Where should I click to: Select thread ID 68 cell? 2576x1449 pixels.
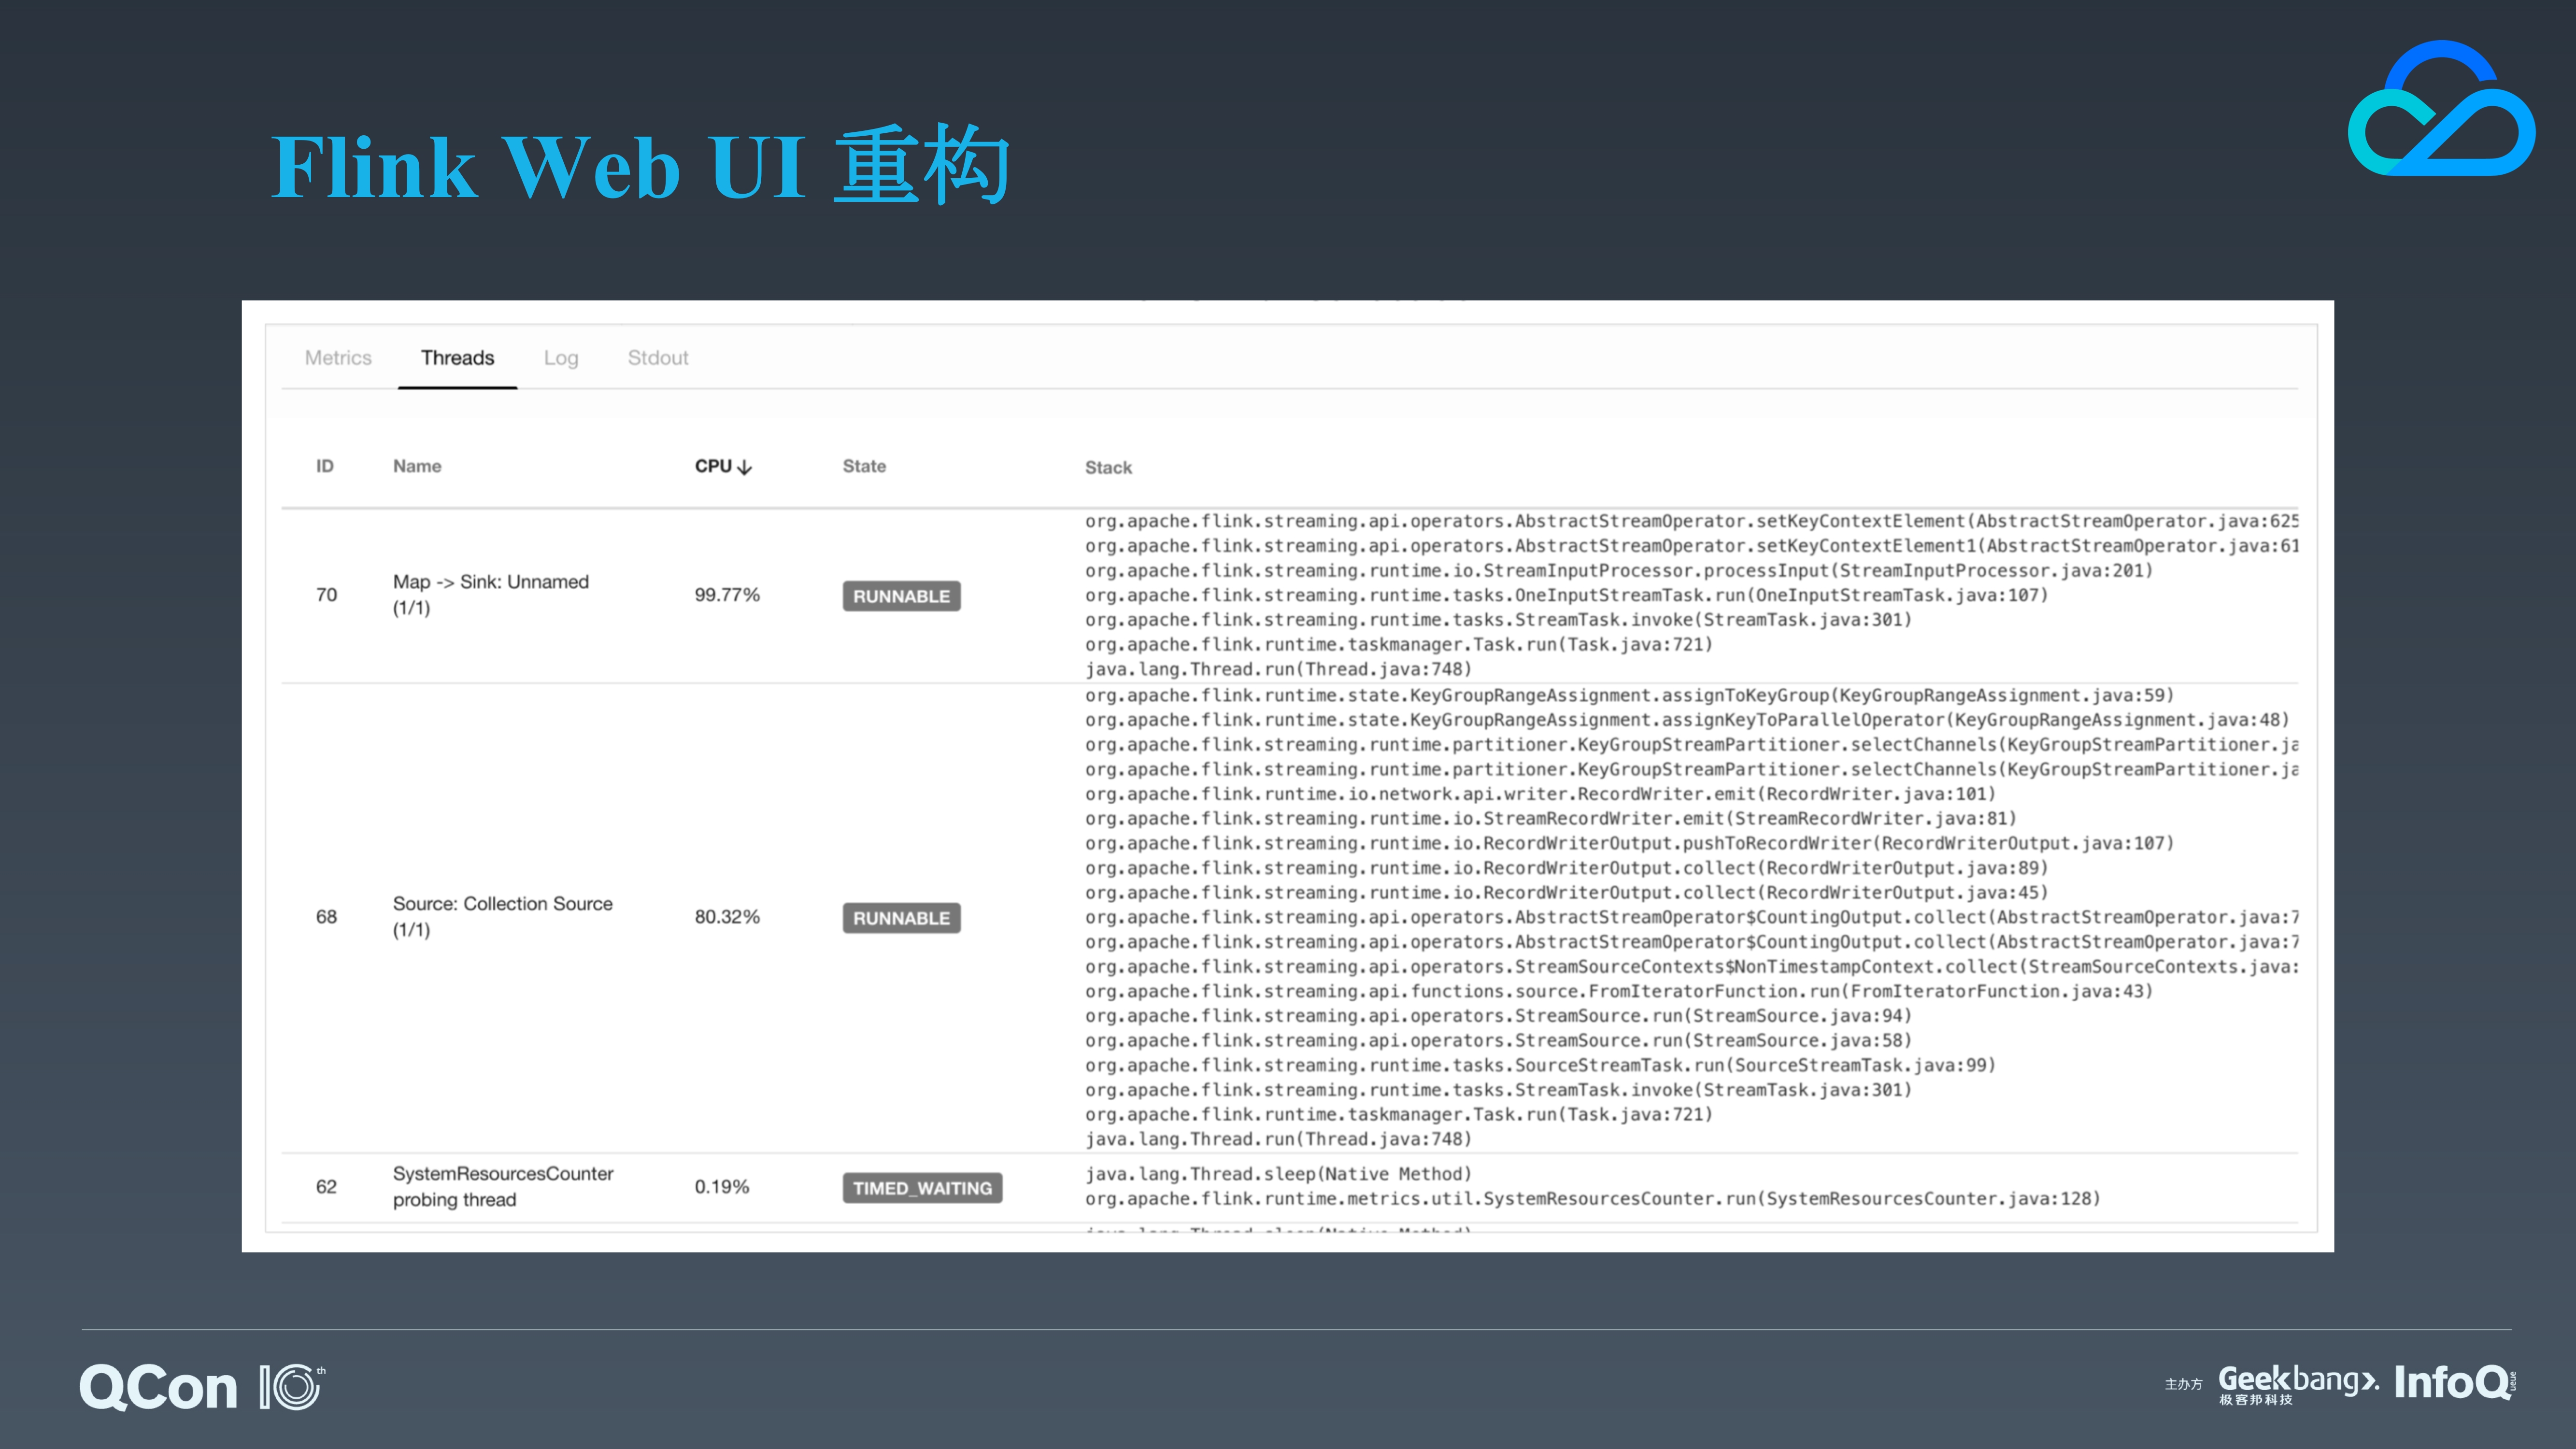(326, 917)
